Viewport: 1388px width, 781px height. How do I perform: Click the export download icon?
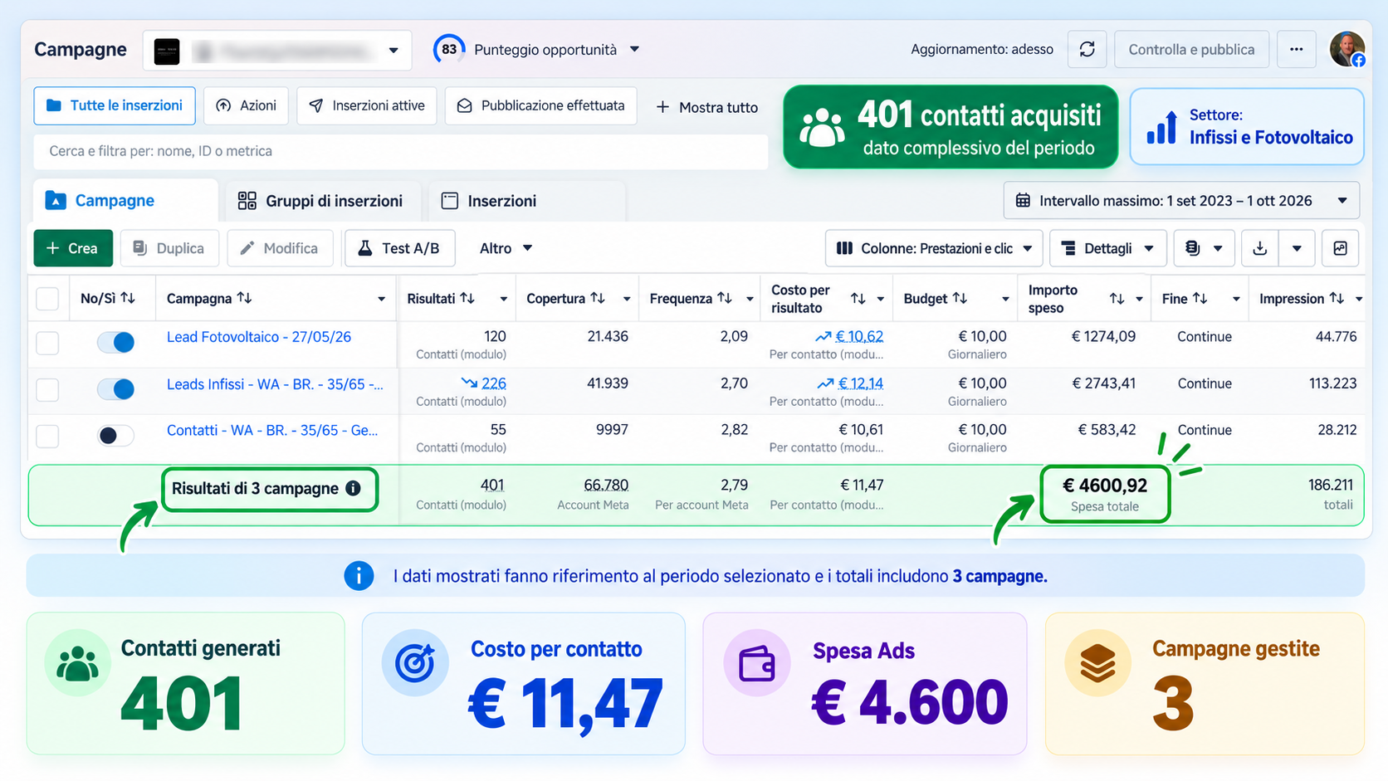1259,248
